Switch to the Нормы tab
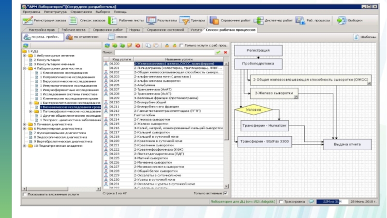The width and height of the screenshot is (387, 218). (135, 30)
